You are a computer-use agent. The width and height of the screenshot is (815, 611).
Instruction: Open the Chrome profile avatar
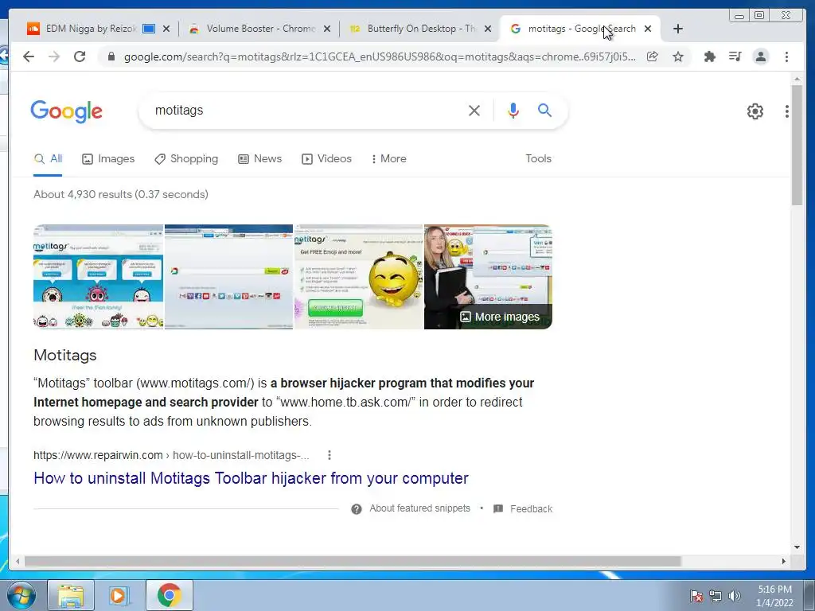760,56
